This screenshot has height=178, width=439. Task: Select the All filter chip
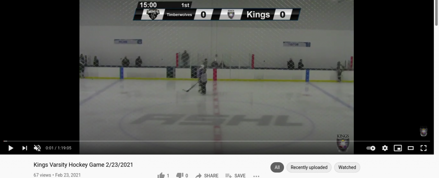tap(277, 167)
